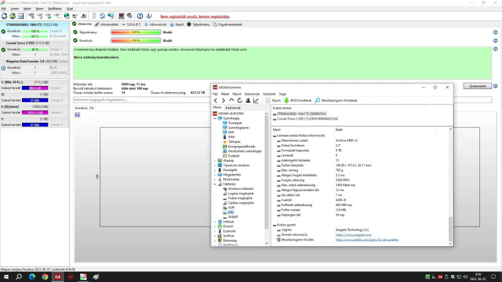
Task: Click the Kondíció 100% bar in overview
Action: click(x=136, y=41)
